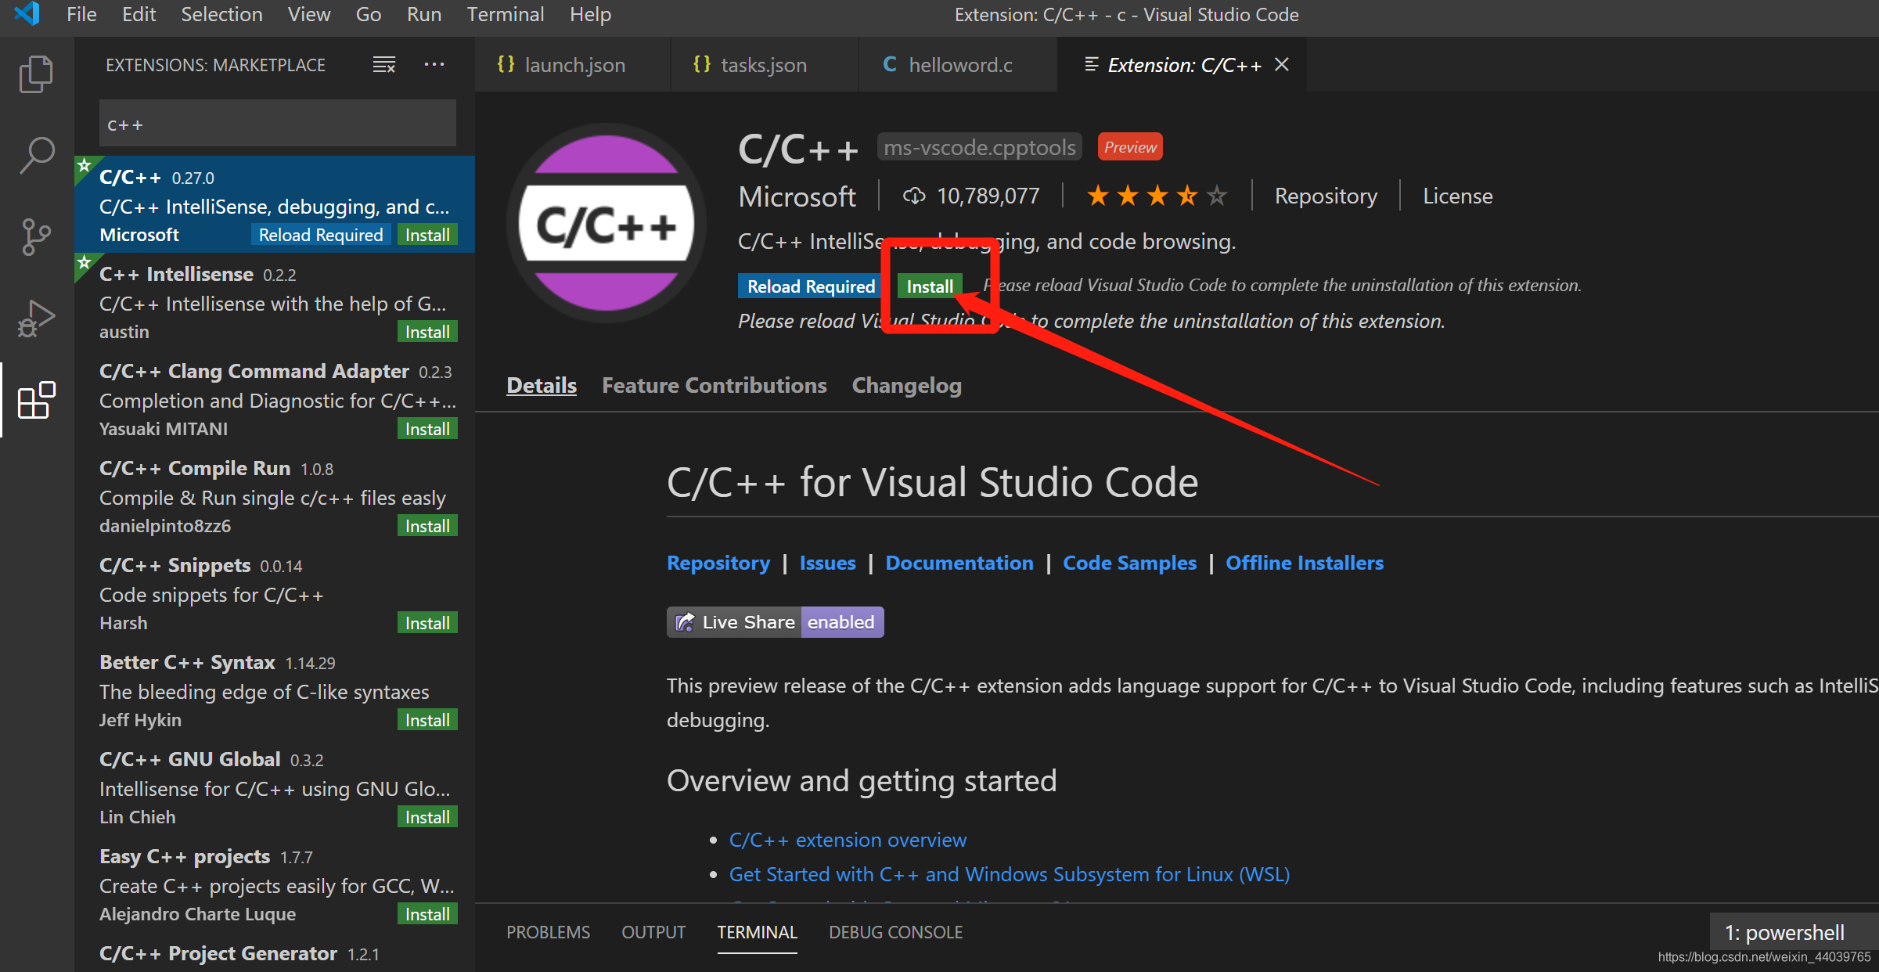Image resolution: width=1879 pixels, height=972 pixels.
Task: Open the Run and Debug view
Action: [36, 318]
